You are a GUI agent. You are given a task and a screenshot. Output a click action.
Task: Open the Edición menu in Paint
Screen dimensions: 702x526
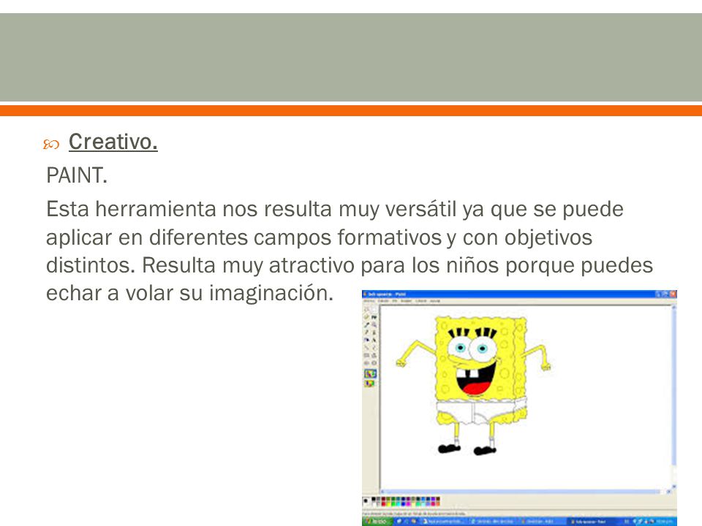point(383,300)
